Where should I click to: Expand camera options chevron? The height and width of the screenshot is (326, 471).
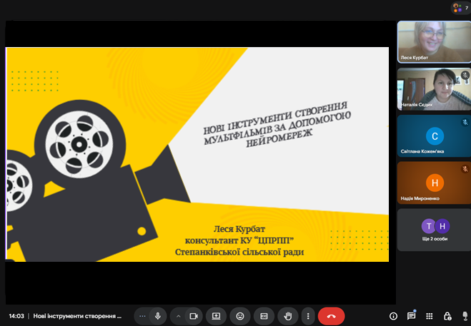pyautogui.click(x=179, y=315)
